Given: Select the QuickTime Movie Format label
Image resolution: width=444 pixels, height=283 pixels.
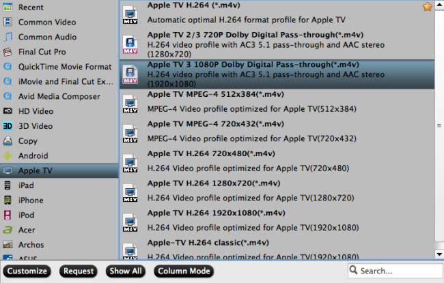Looking at the screenshot, I should (x=65, y=67).
